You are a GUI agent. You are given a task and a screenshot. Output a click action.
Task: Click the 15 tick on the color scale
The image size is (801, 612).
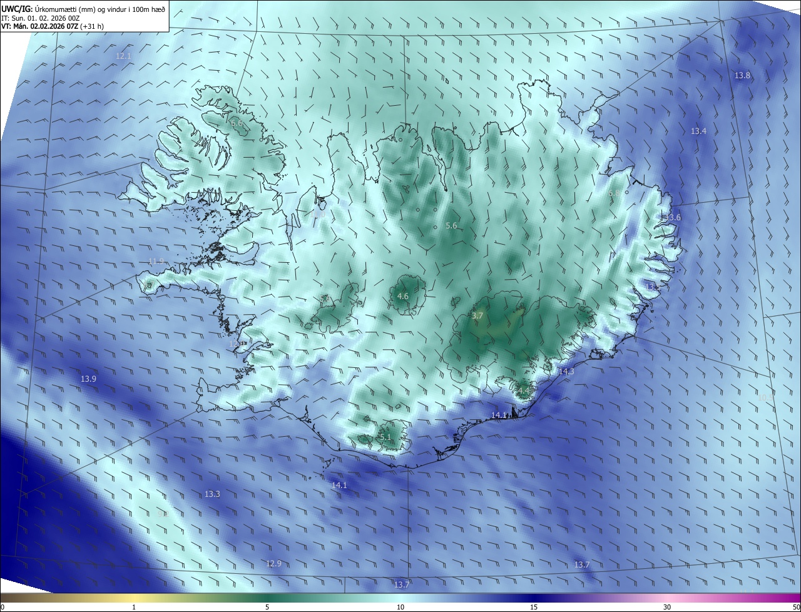tap(534, 607)
